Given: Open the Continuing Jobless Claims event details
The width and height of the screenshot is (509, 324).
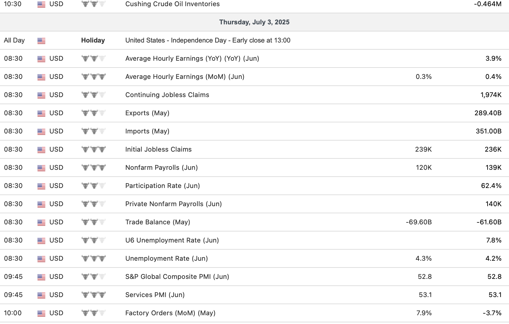Looking at the screenshot, I should [x=167, y=95].
